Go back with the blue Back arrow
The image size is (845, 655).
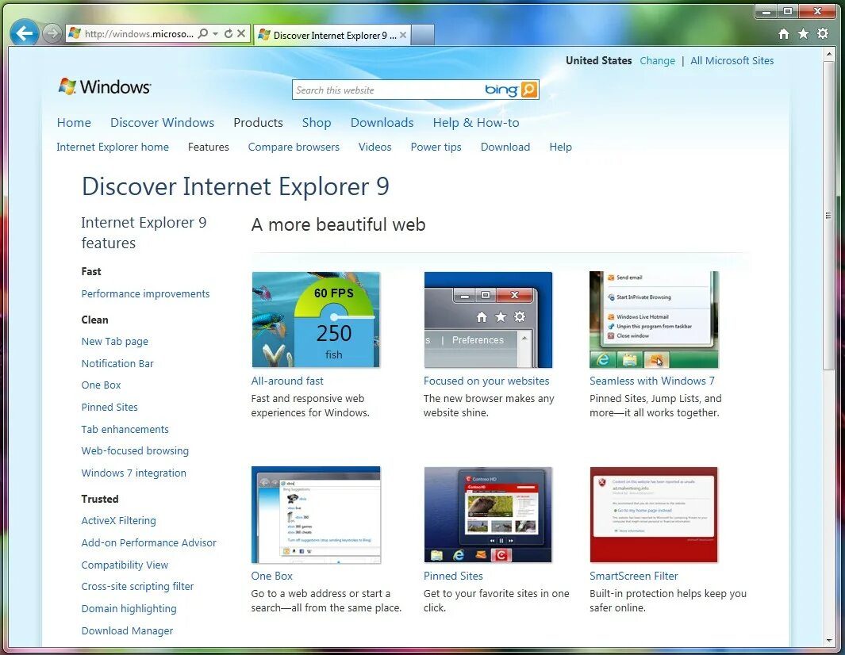click(25, 33)
